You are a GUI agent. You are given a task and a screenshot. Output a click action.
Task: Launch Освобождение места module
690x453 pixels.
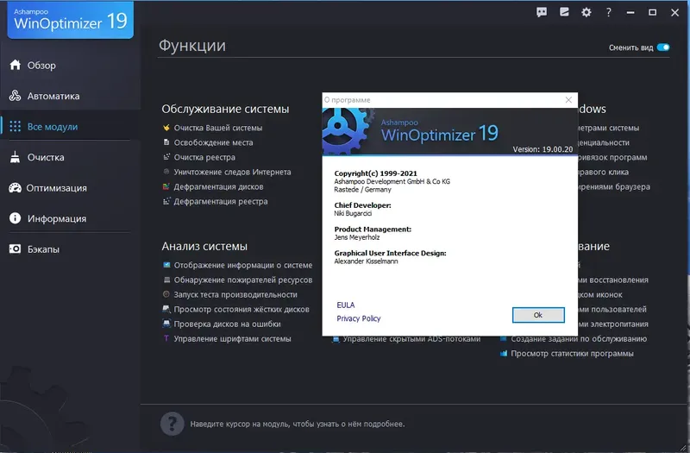pyautogui.click(x=213, y=142)
